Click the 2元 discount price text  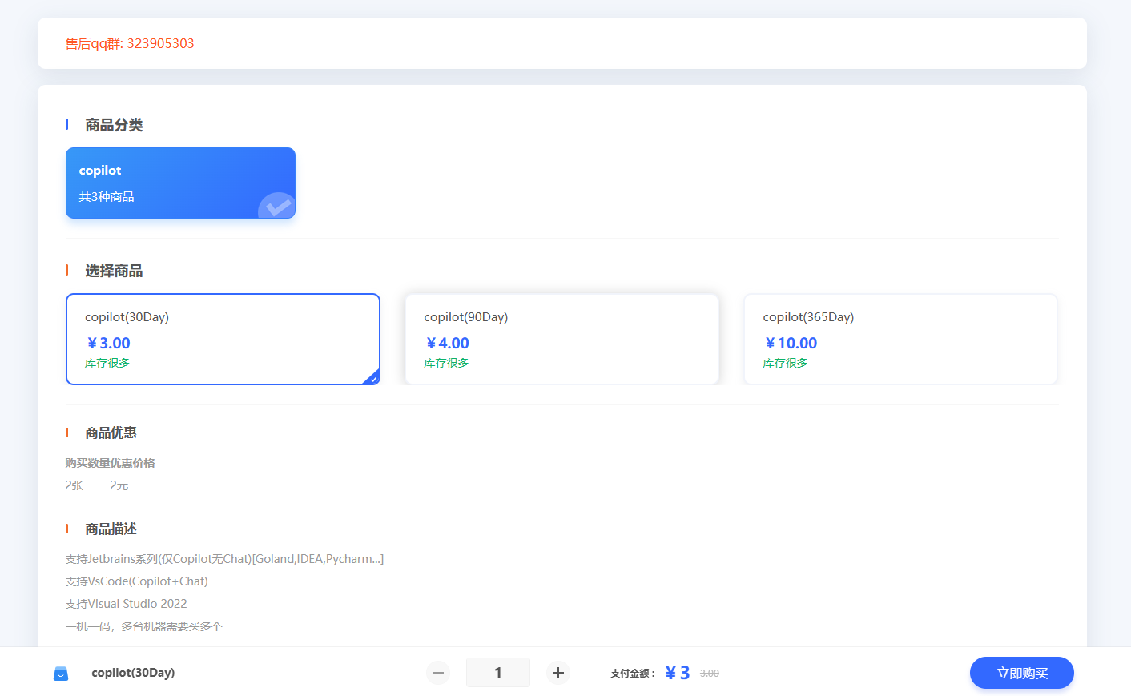pyautogui.click(x=119, y=485)
